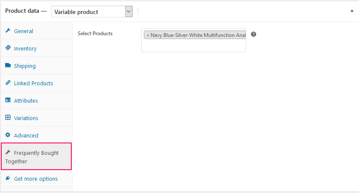
Task: Switch to the Inventory tab
Action: [25, 49]
